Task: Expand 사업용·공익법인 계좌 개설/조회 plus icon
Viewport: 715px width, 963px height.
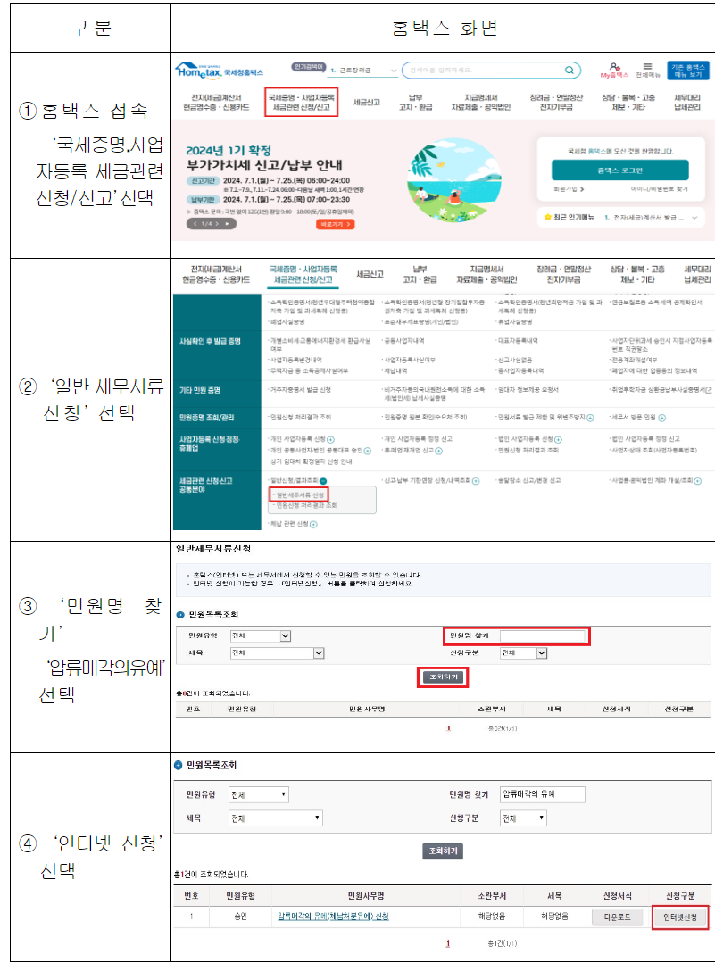Action: (698, 481)
